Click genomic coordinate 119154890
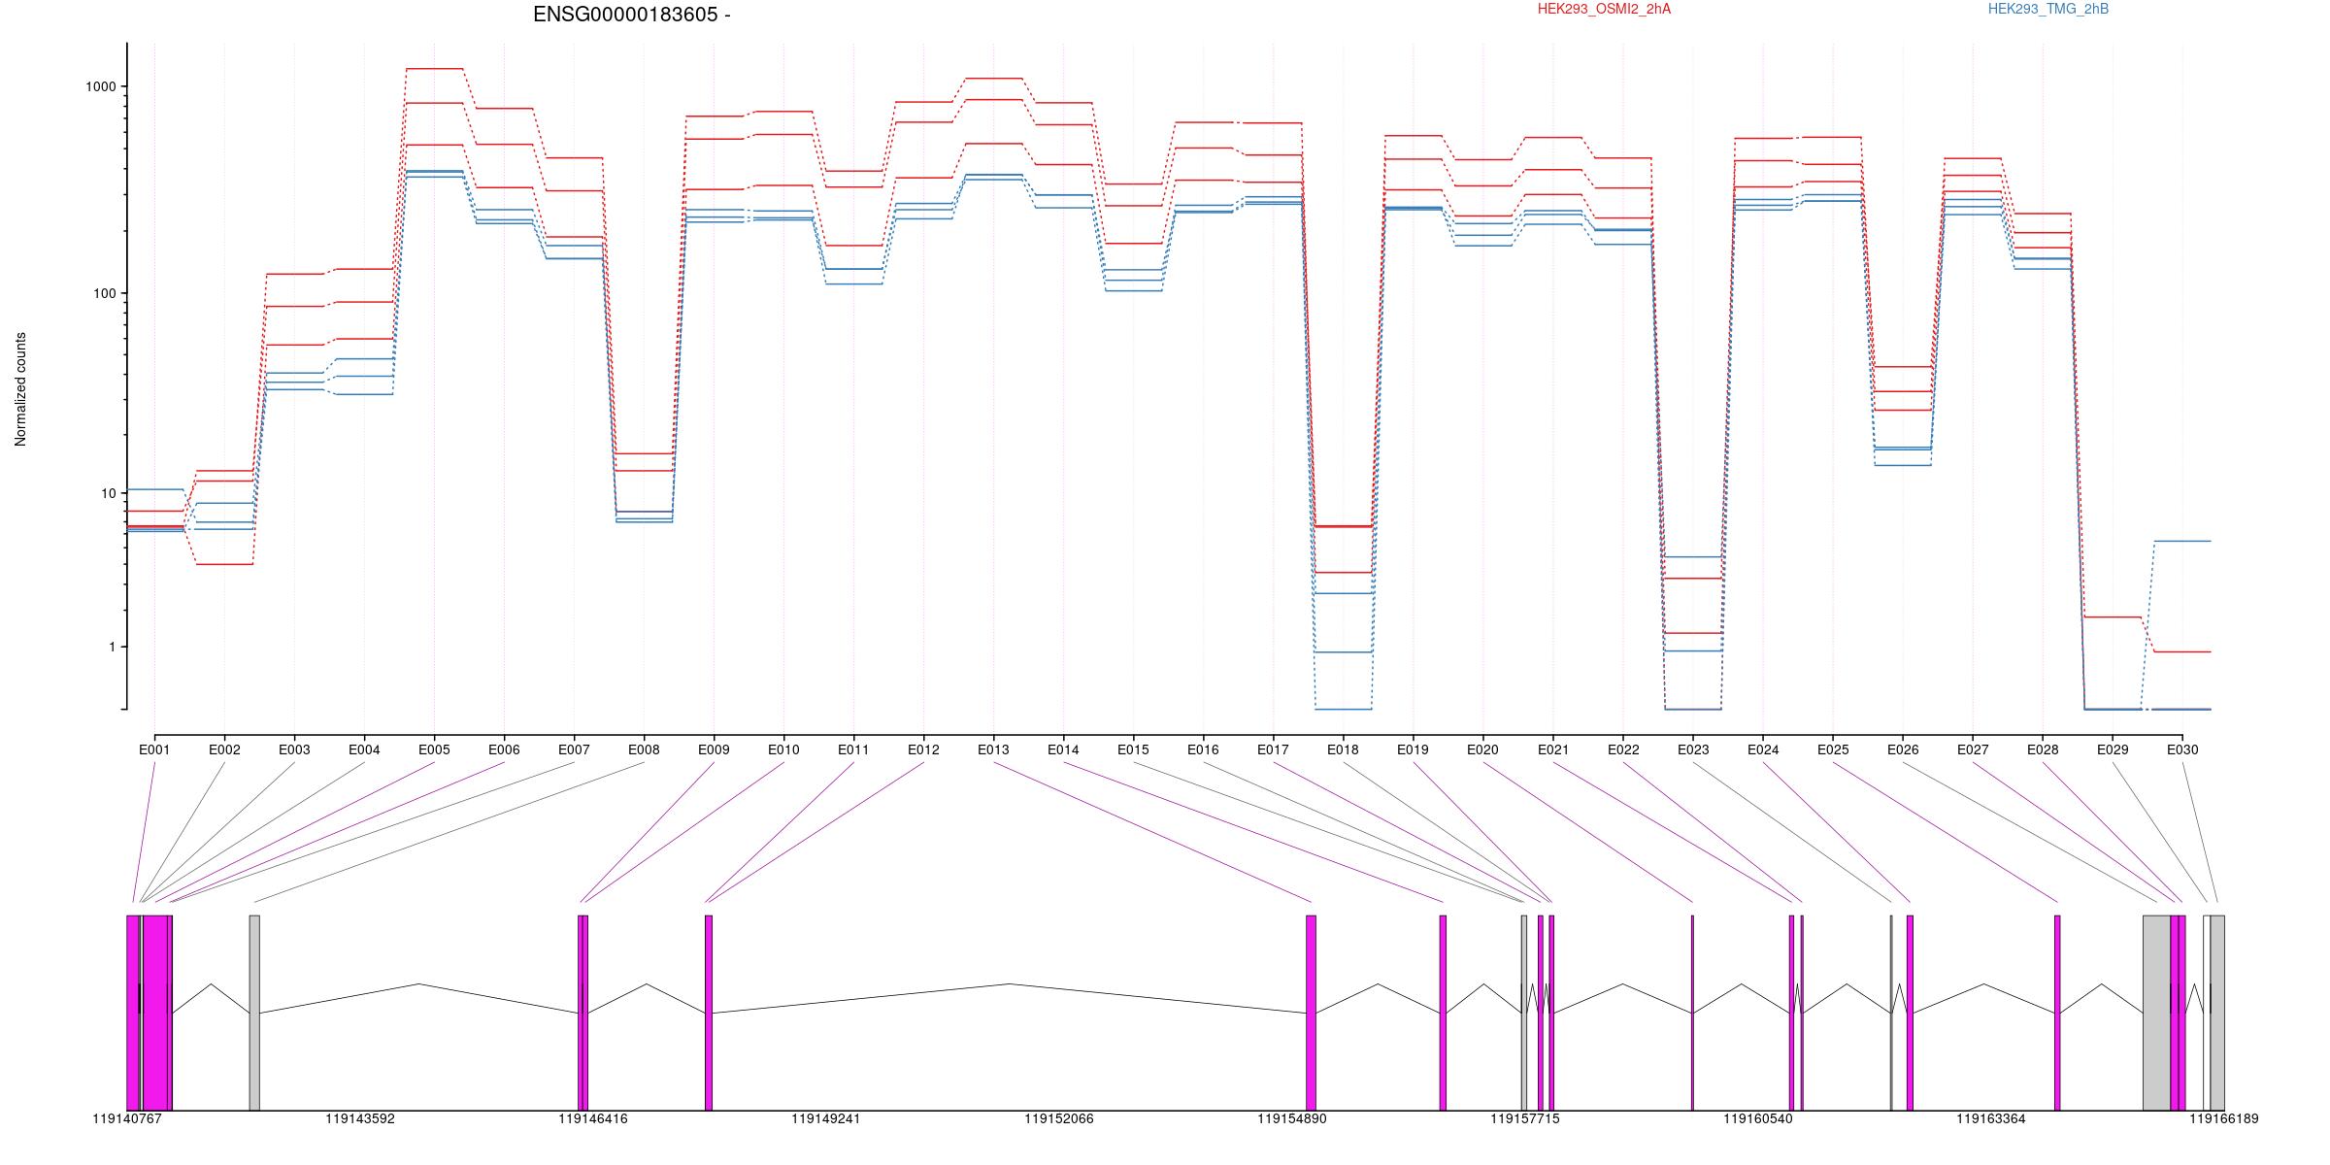The height and width of the screenshot is (1165, 2330). (x=1292, y=1119)
